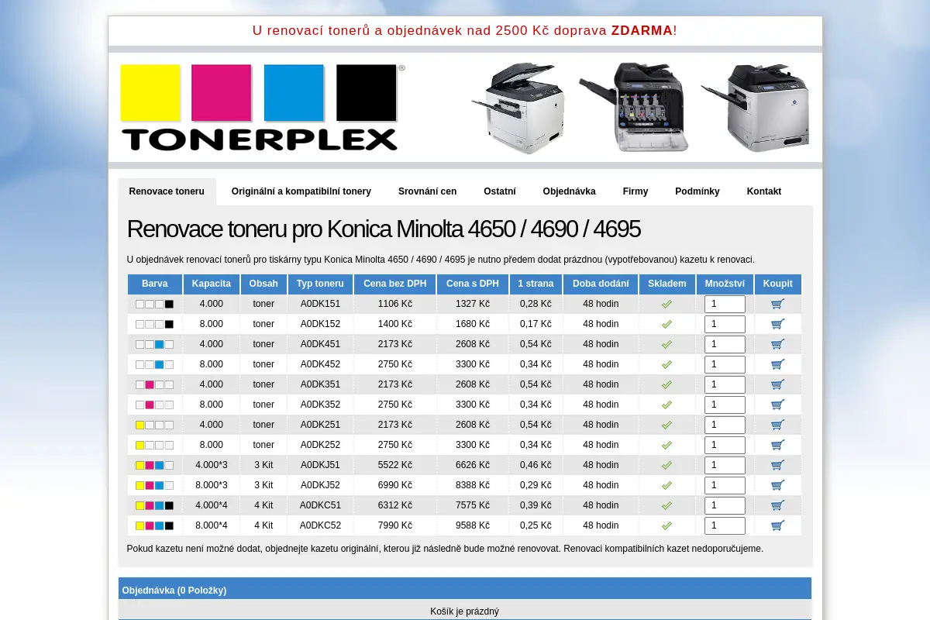Click the Doba dodání column header
This screenshot has width=930, height=620.
[x=601, y=284]
